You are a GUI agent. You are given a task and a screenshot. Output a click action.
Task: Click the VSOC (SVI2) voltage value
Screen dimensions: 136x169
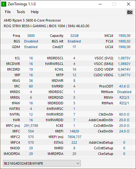pos(124,58)
